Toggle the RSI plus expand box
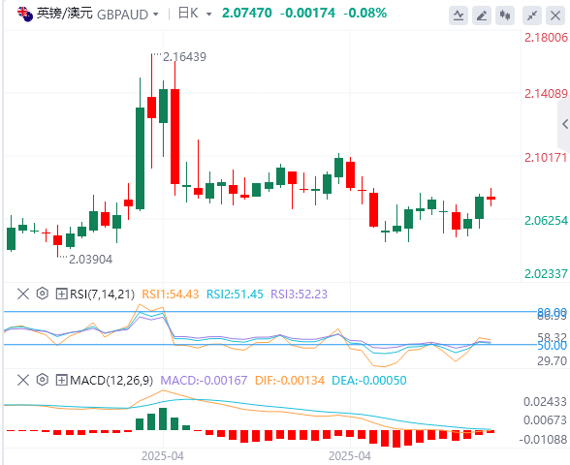The image size is (570, 465). (61, 294)
